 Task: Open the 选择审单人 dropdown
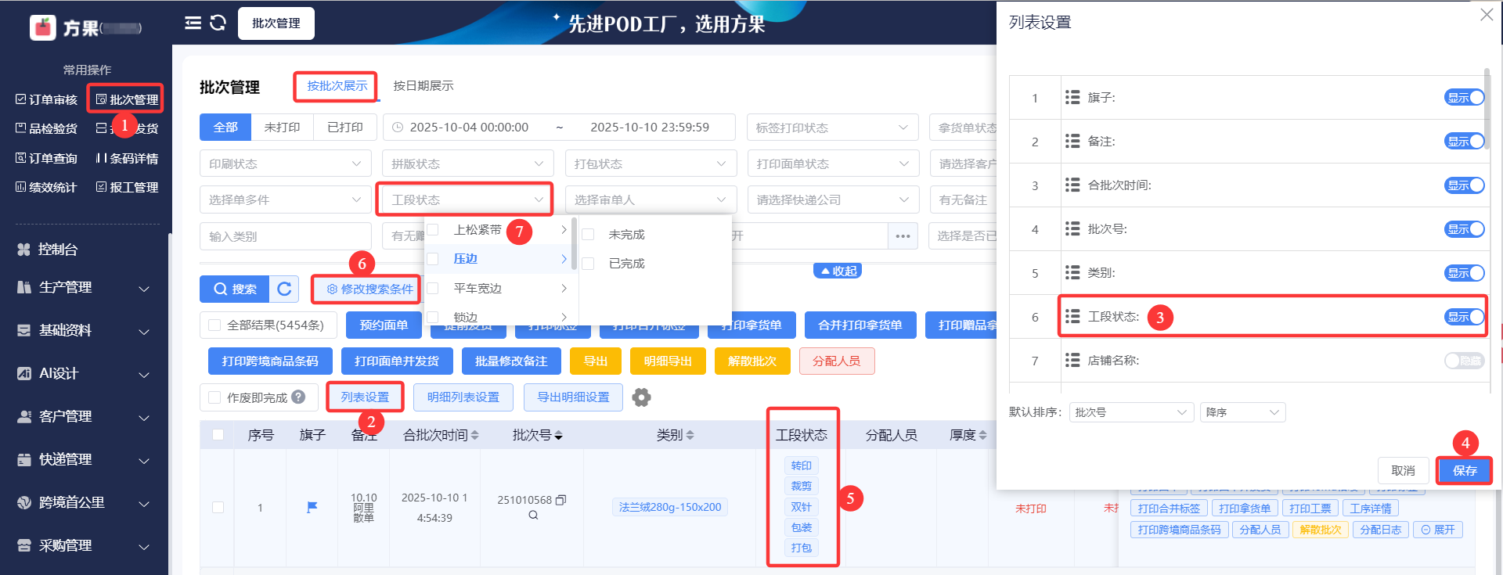pos(651,199)
